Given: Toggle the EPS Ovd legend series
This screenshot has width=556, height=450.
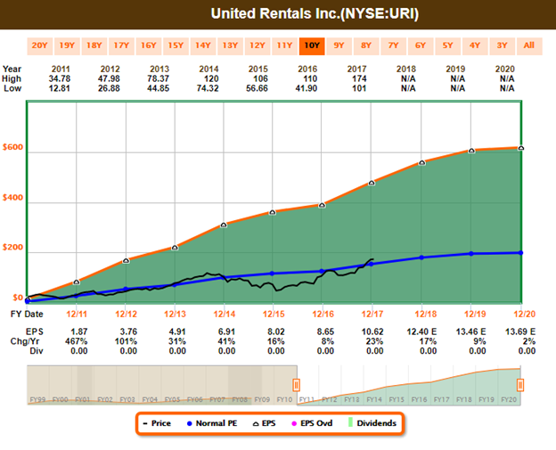Looking at the screenshot, I should pyautogui.click(x=312, y=423).
